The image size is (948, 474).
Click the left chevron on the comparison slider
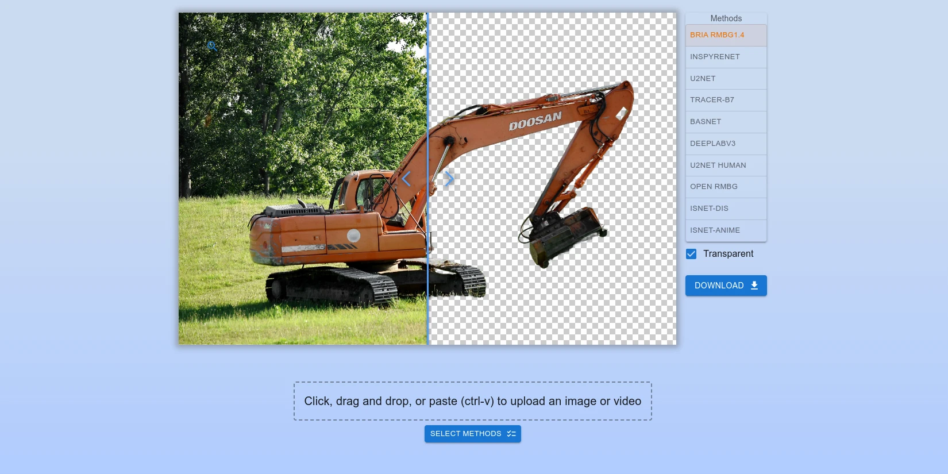[406, 179]
